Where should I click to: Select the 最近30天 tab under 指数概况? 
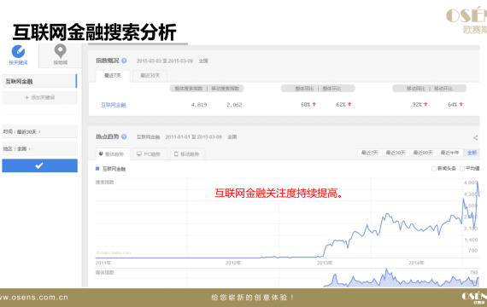[x=150, y=76]
